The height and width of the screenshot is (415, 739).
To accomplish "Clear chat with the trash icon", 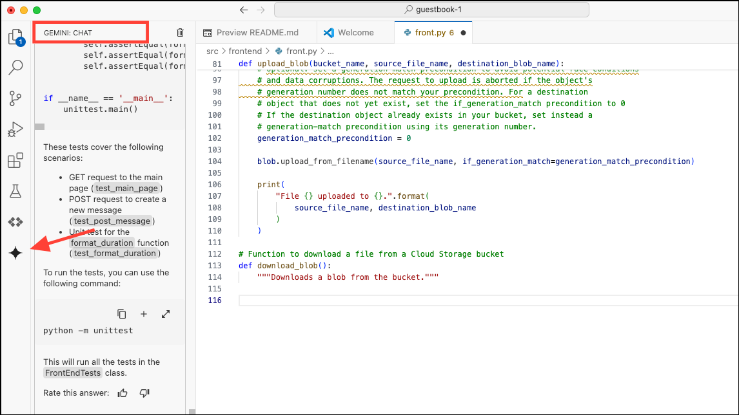I will 180,32.
